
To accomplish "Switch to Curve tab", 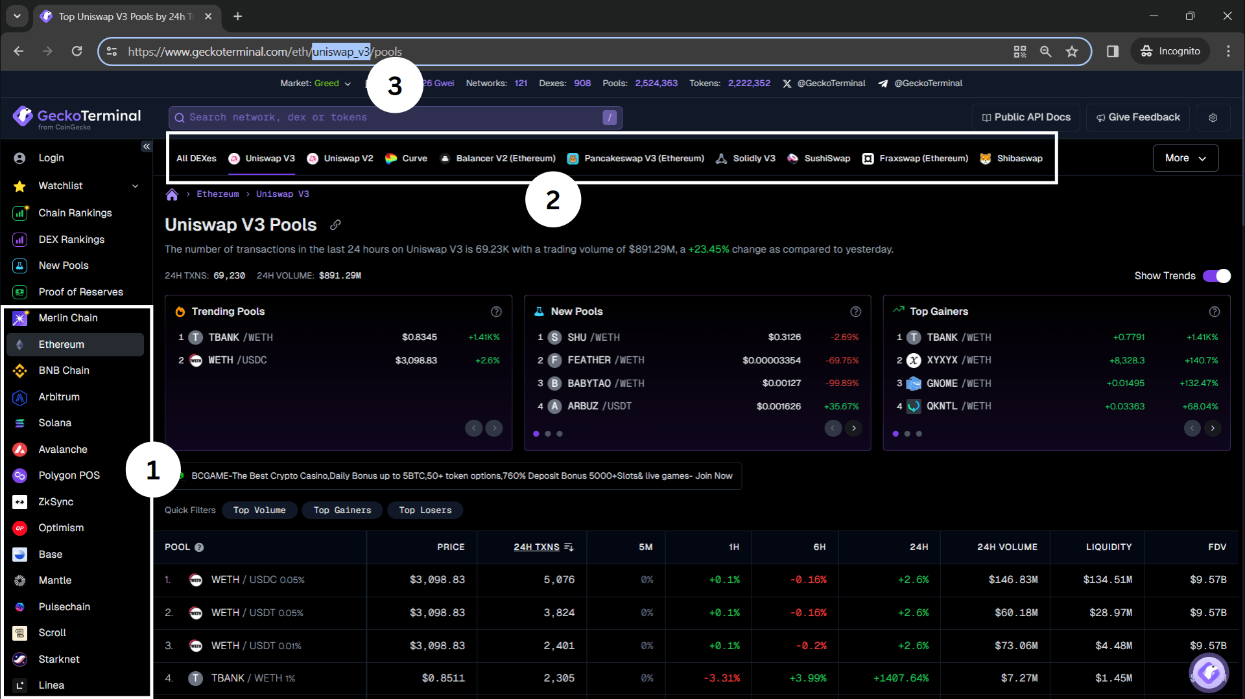I will (406, 159).
